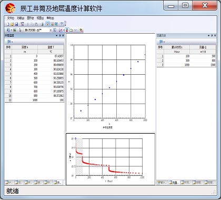Viewport: 221px width, 200px height.
Task: Open the test-section combo box dropdown
Action: coord(51,30)
